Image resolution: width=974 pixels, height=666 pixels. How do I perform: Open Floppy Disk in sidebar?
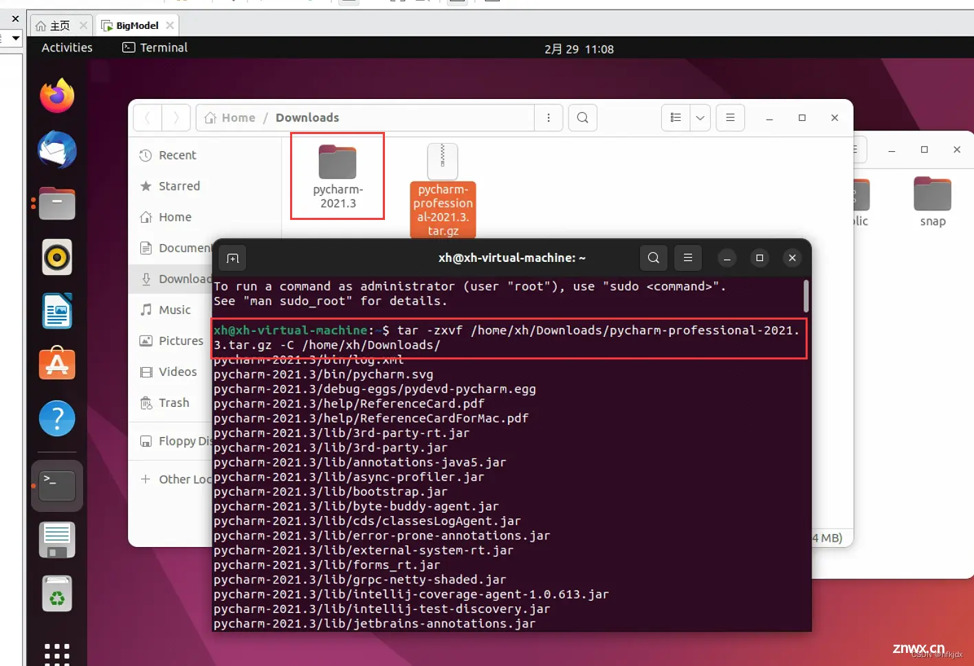pos(175,441)
